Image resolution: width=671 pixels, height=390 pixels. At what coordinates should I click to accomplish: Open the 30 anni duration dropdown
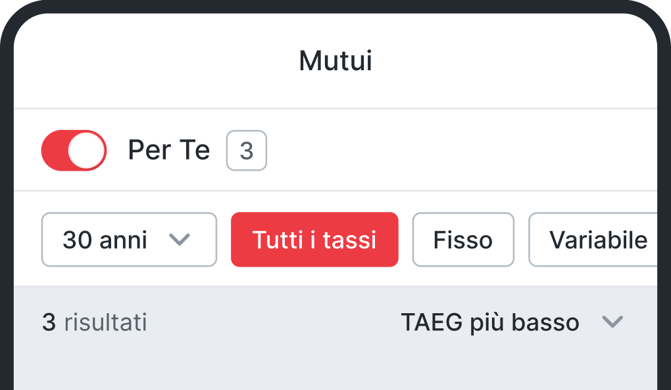coord(129,240)
